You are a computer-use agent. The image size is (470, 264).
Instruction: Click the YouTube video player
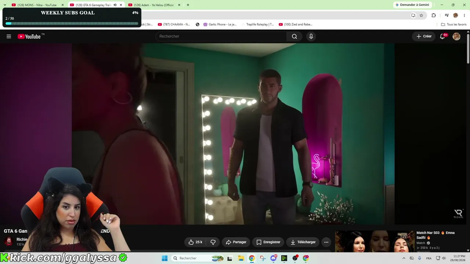[x=234, y=134]
